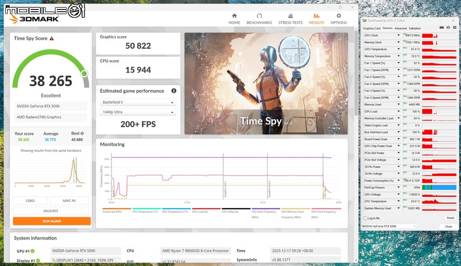Viewport: 461px width, 266px height.
Task: Click the RUN AGAIN button
Action: (52, 221)
